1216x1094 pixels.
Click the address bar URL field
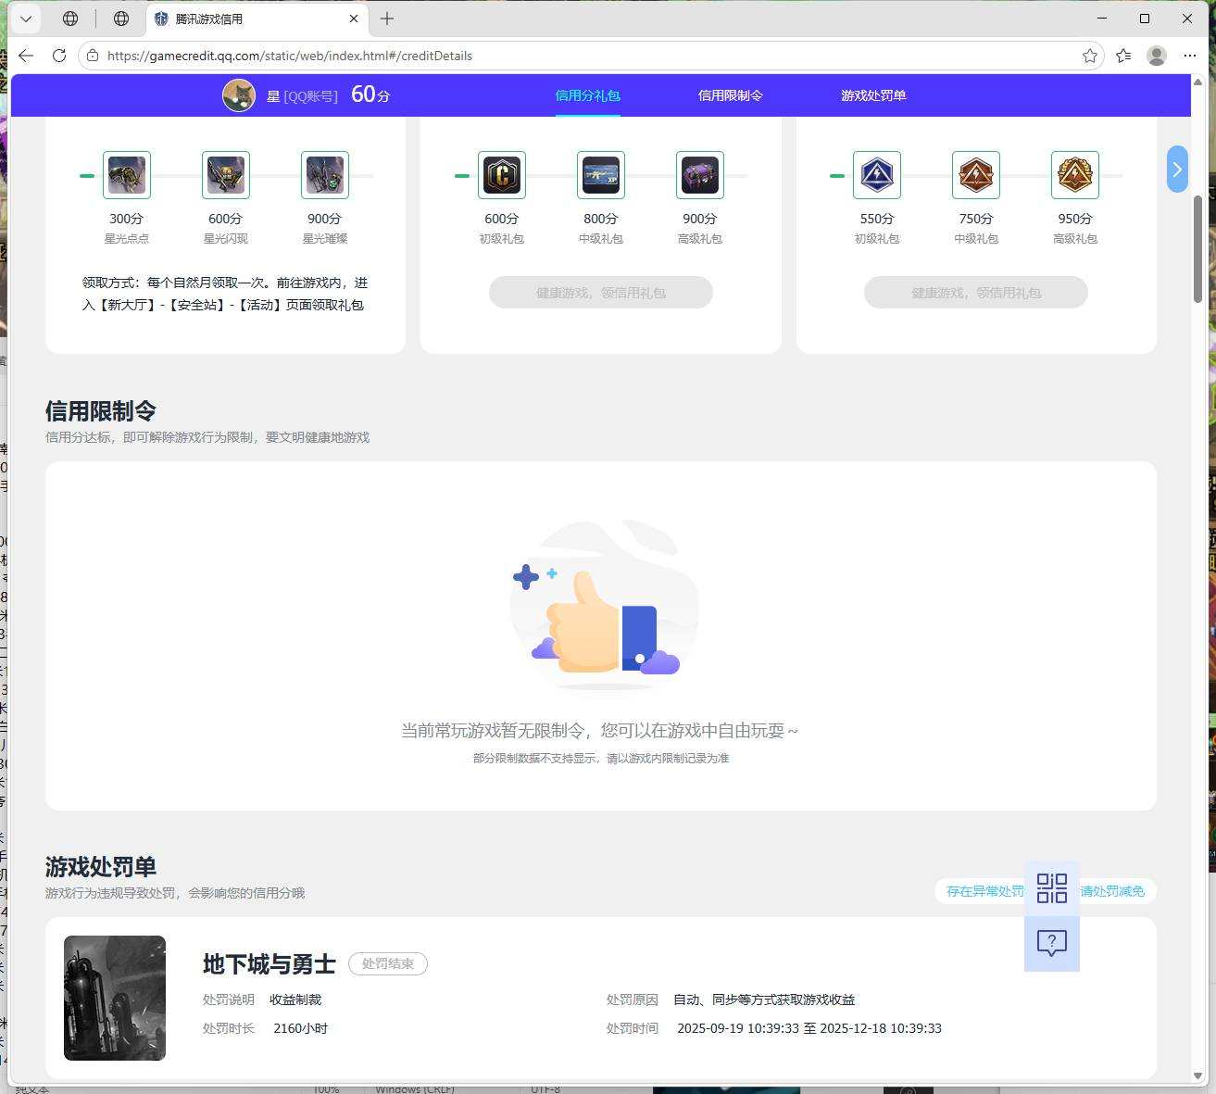(591, 56)
